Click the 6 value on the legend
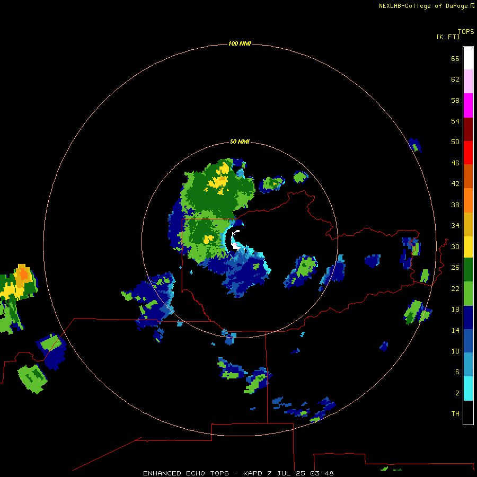The height and width of the screenshot is (477, 477). [x=457, y=372]
